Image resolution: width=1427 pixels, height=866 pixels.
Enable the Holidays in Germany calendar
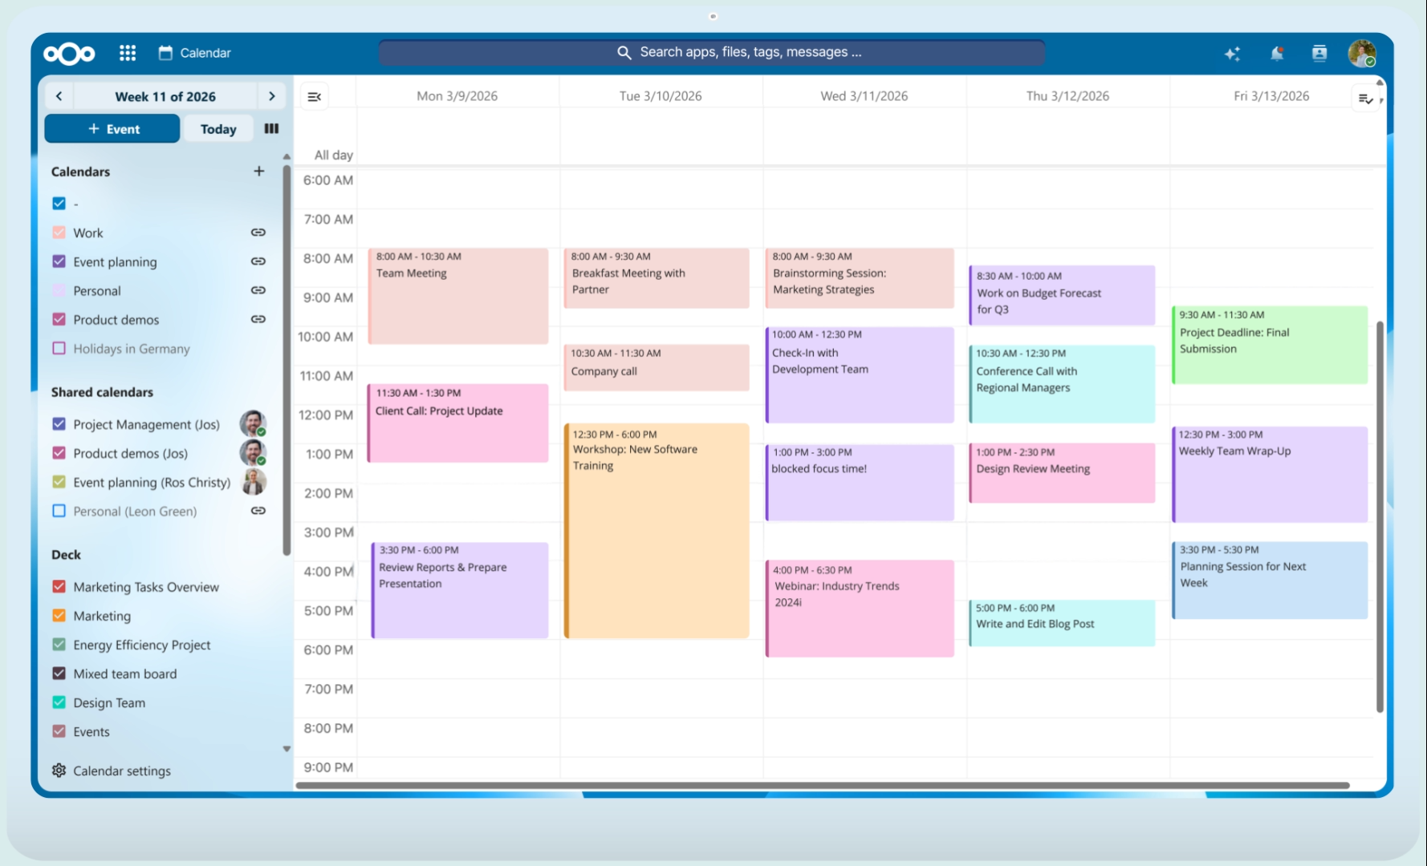[x=59, y=348]
